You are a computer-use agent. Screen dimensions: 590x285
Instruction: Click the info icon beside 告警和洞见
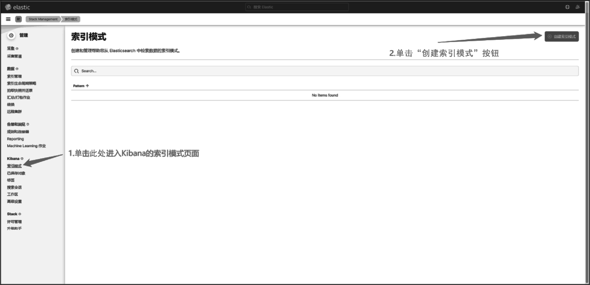point(27,124)
